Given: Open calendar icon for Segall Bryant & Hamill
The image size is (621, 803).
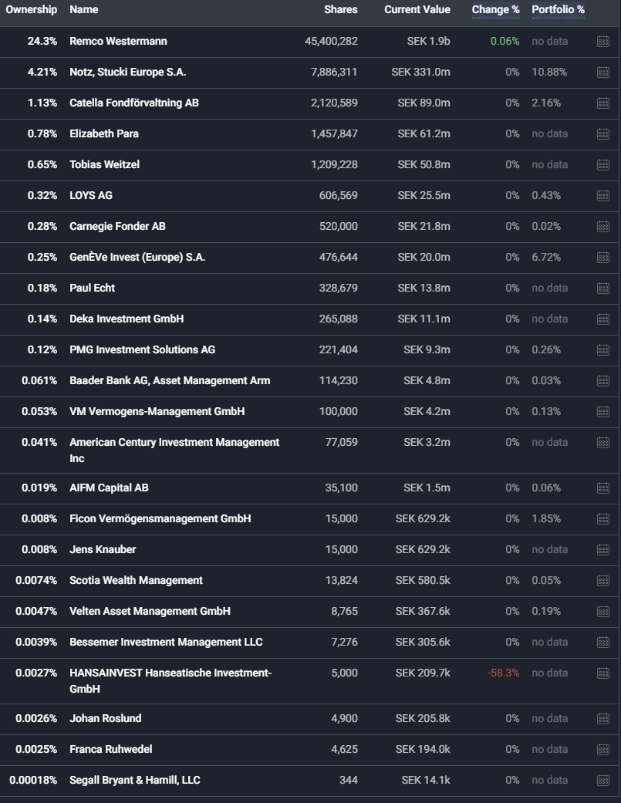Looking at the screenshot, I should tap(603, 781).
